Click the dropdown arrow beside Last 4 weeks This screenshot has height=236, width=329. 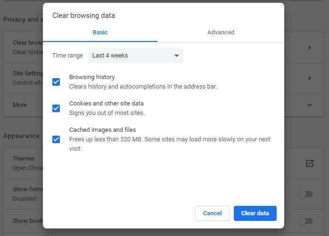[x=176, y=56]
